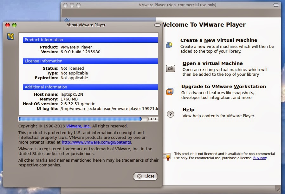
Task: Click the VMware Player window title bar text
Action: (178, 5)
